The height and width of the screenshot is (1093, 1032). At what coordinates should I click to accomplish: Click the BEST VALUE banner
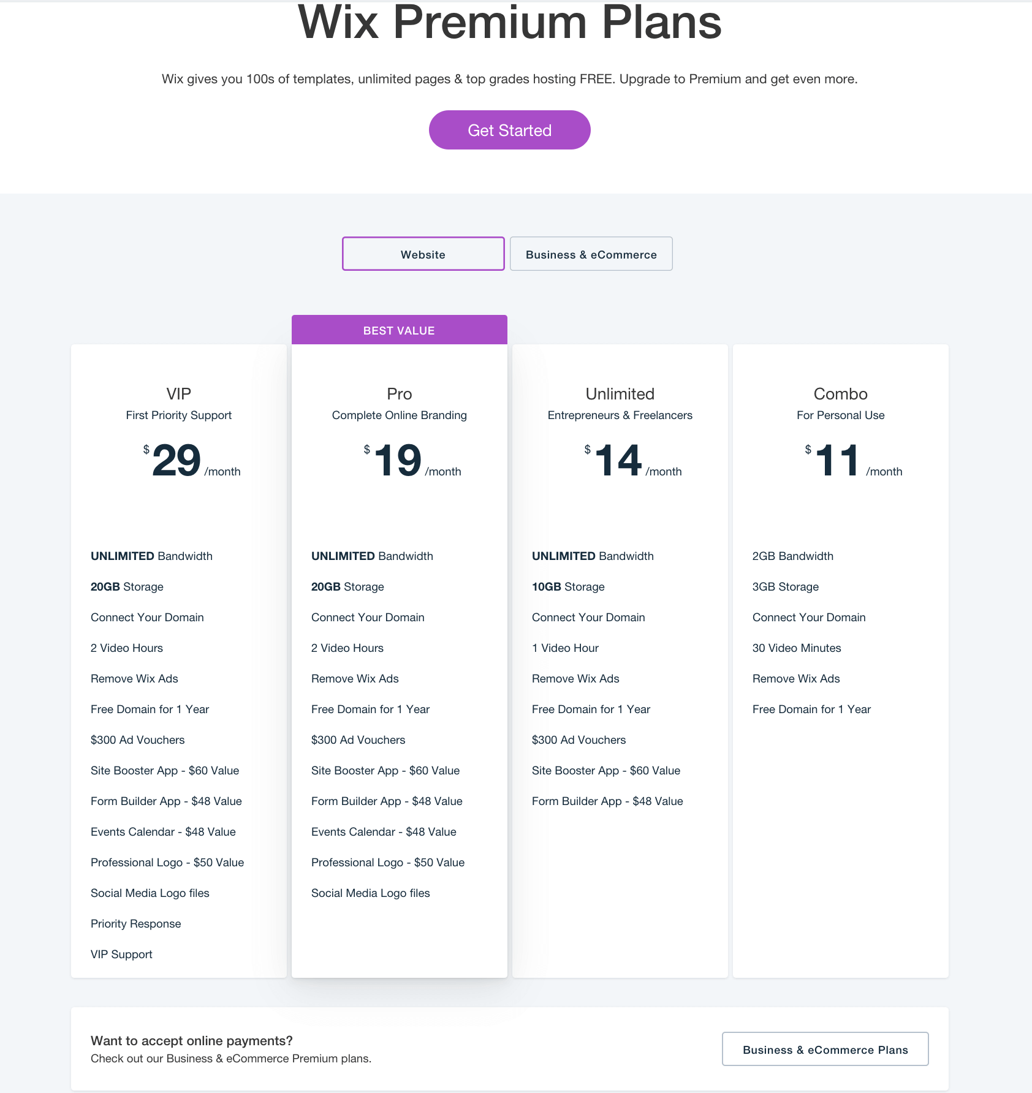click(399, 330)
